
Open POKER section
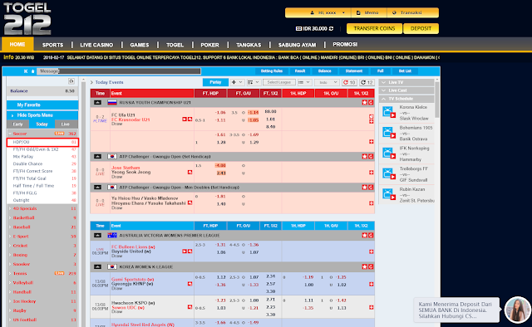pos(209,45)
